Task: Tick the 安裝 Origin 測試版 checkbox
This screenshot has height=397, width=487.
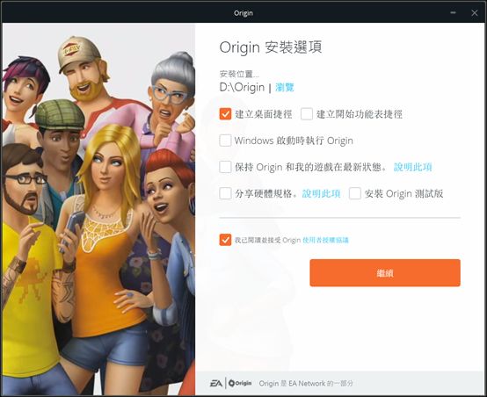Action: click(354, 193)
